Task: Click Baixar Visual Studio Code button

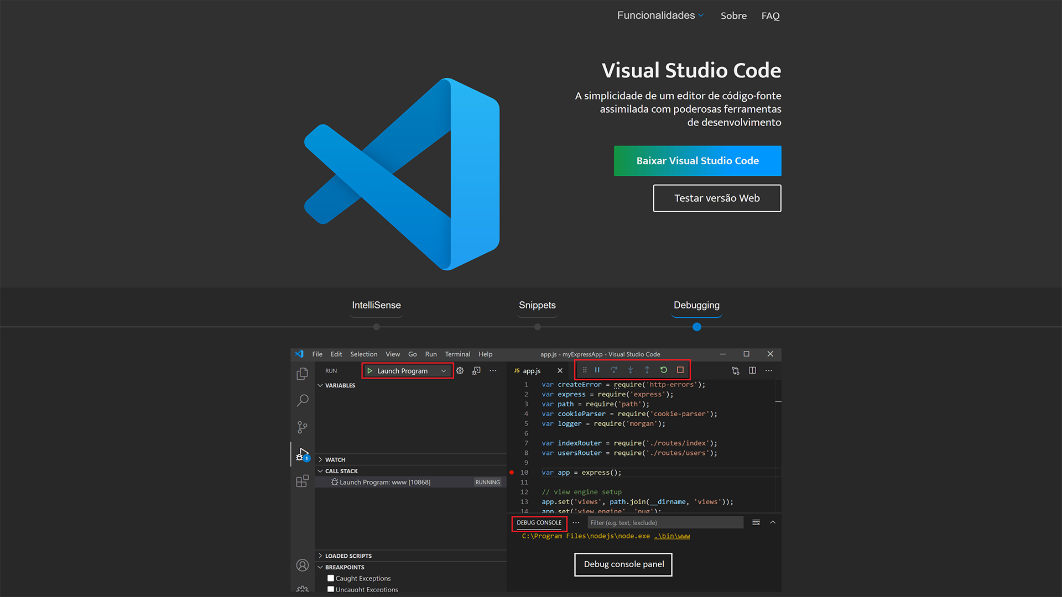Action: [697, 161]
